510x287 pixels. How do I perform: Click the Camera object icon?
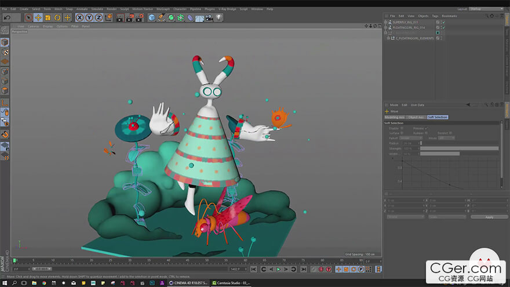point(209,17)
